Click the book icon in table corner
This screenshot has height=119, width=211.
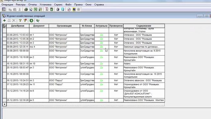coord(4,26)
